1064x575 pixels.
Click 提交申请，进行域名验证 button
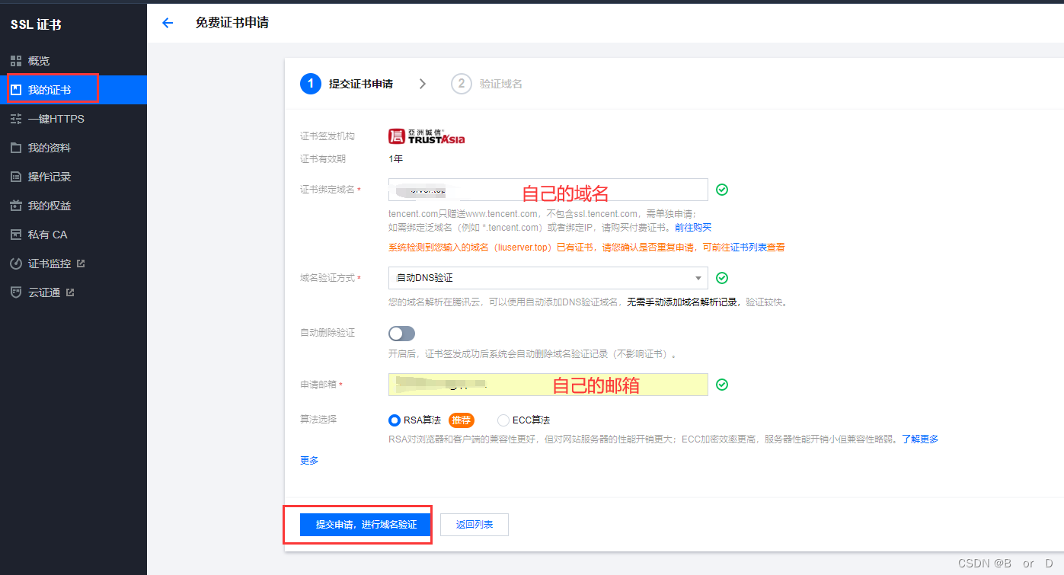358,524
